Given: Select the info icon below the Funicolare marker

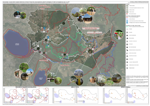Looking at the screenshot, I should pyautogui.click(x=44, y=32).
